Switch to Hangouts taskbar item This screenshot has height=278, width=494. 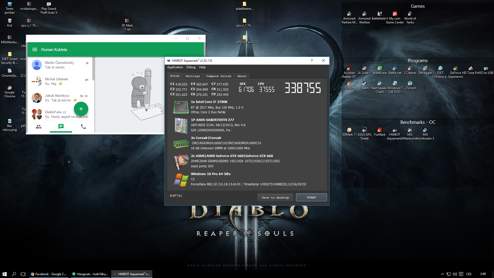tap(90, 274)
